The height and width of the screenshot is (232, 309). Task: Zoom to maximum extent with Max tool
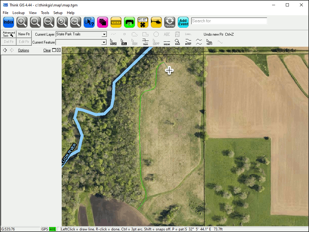(49, 22)
